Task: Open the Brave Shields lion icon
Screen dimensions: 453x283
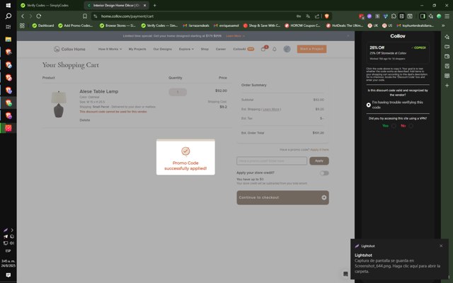Action: (x=327, y=16)
